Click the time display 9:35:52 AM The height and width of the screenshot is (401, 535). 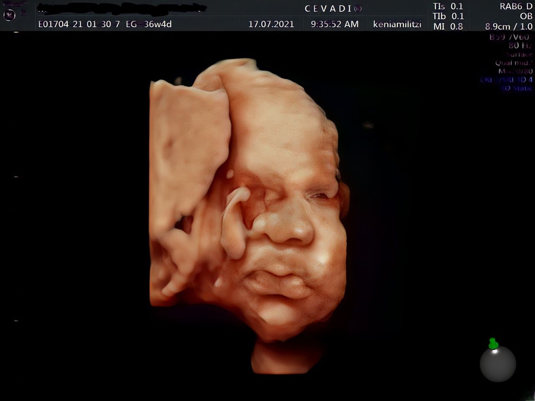334,24
